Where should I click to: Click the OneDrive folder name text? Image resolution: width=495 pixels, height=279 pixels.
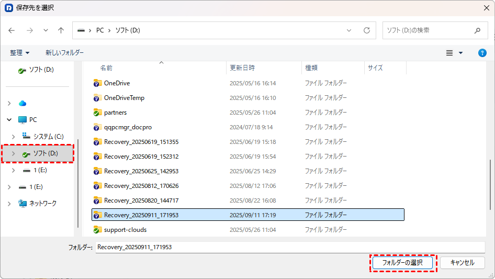pyautogui.click(x=117, y=83)
